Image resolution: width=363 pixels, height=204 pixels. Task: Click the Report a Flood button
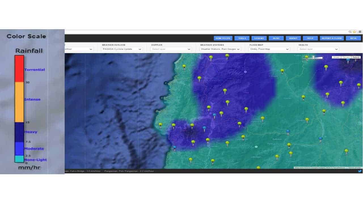332,38
